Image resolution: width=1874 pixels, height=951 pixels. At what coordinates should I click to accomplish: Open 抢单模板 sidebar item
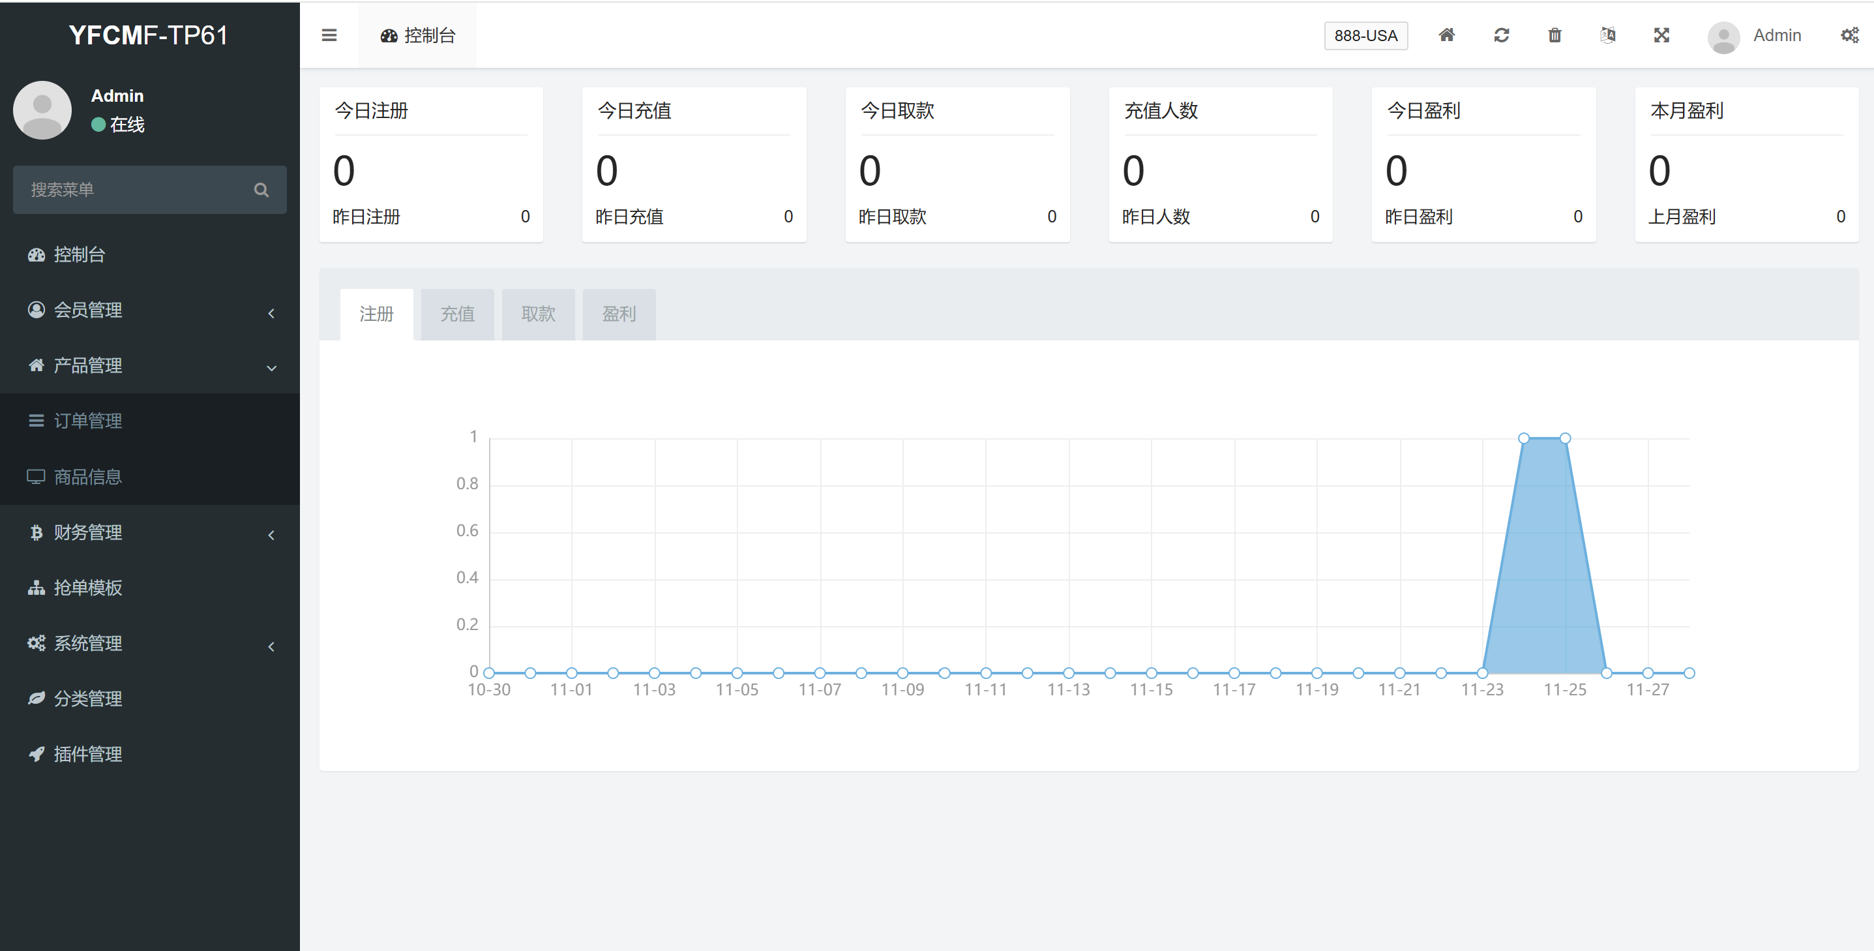click(87, 587)
